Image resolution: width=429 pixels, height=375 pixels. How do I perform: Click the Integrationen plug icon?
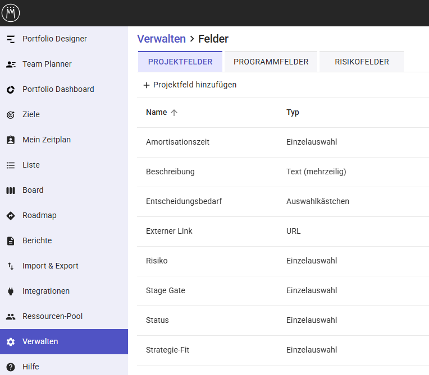pos(11,291)
